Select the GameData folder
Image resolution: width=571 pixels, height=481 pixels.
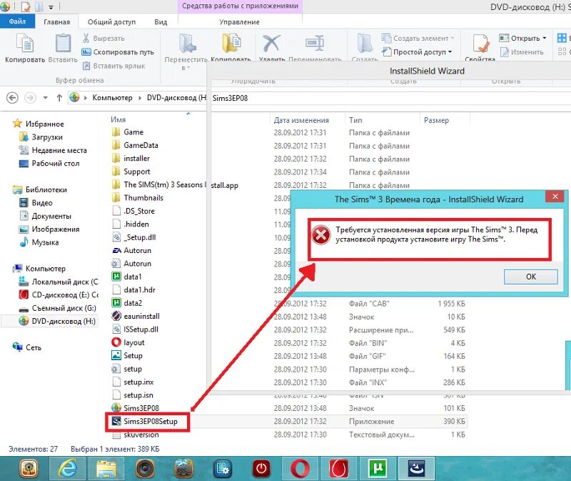pyautogui.click(x=135, y=145)
